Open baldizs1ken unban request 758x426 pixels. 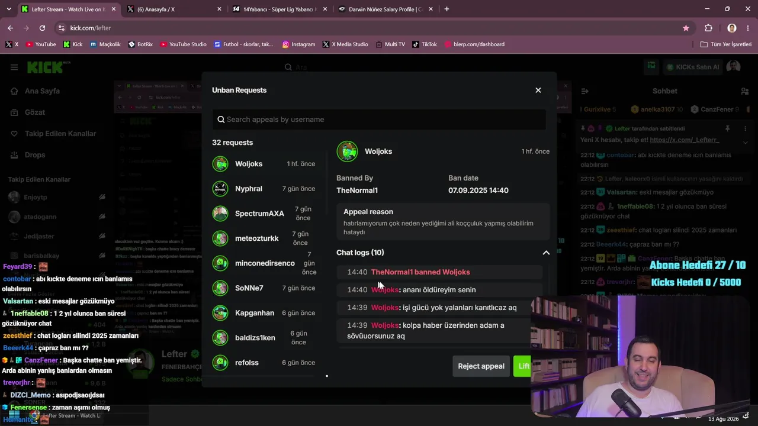(x=264, y=338)
